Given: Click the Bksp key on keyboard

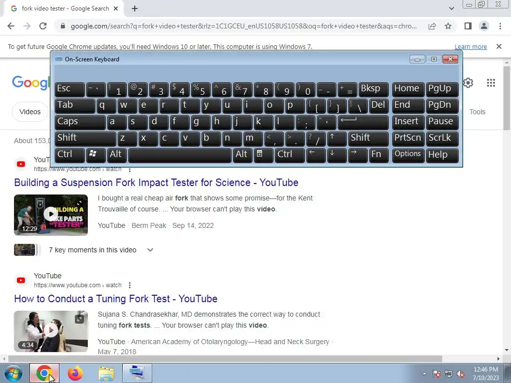Looking at the screenshot, I should pos(373,89).
